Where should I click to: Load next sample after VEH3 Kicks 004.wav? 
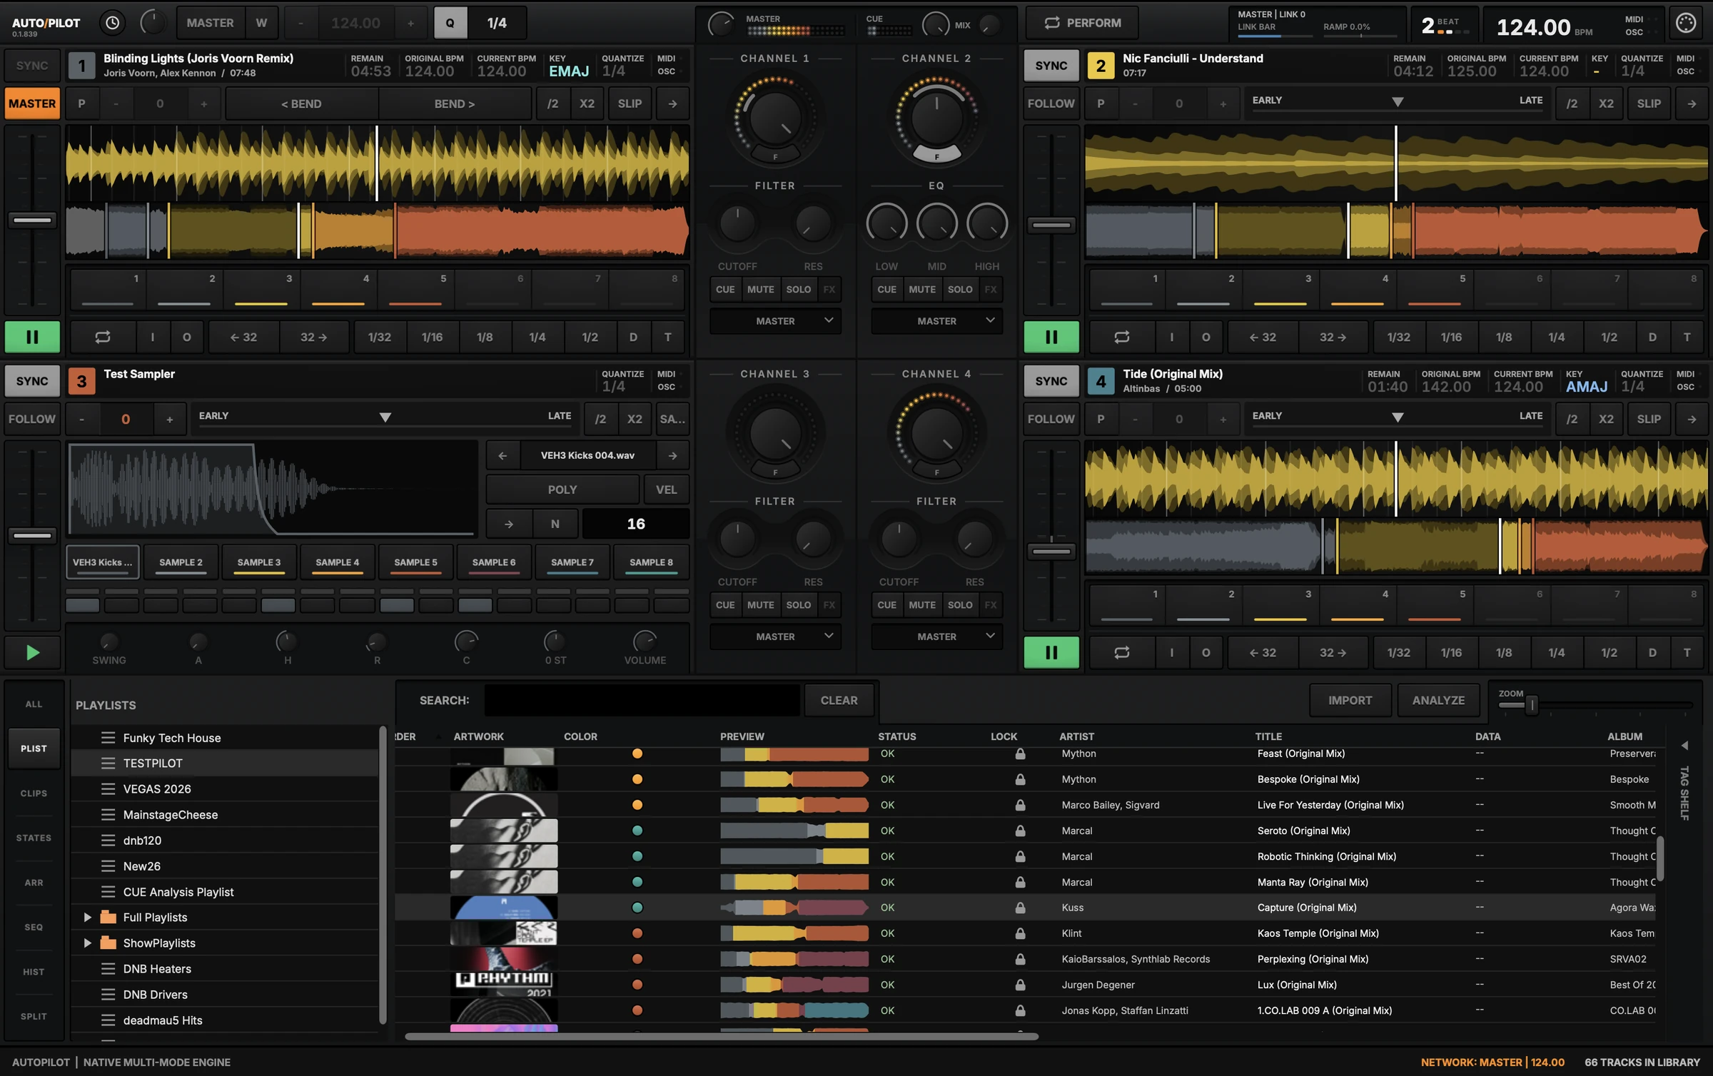click(x=672, y=455)
